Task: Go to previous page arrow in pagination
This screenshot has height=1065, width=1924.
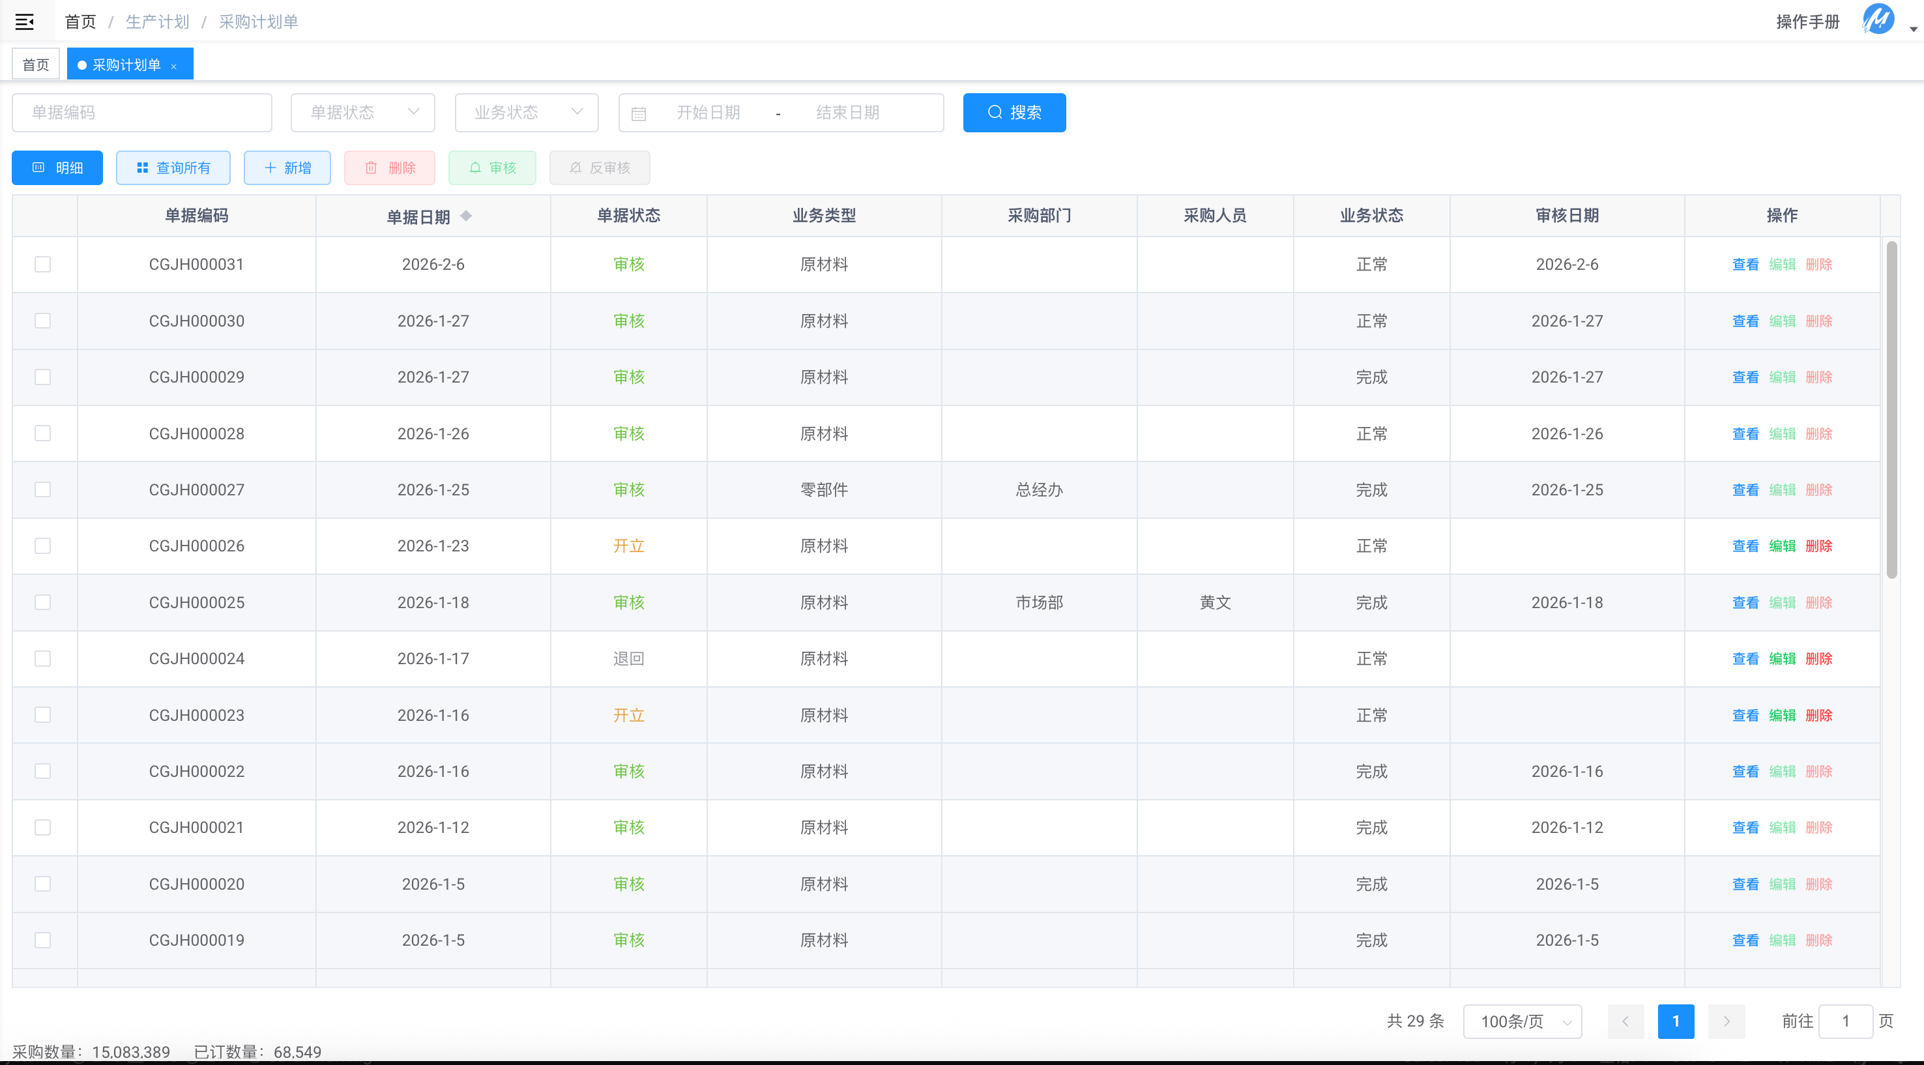Action: point(1625,1021)
